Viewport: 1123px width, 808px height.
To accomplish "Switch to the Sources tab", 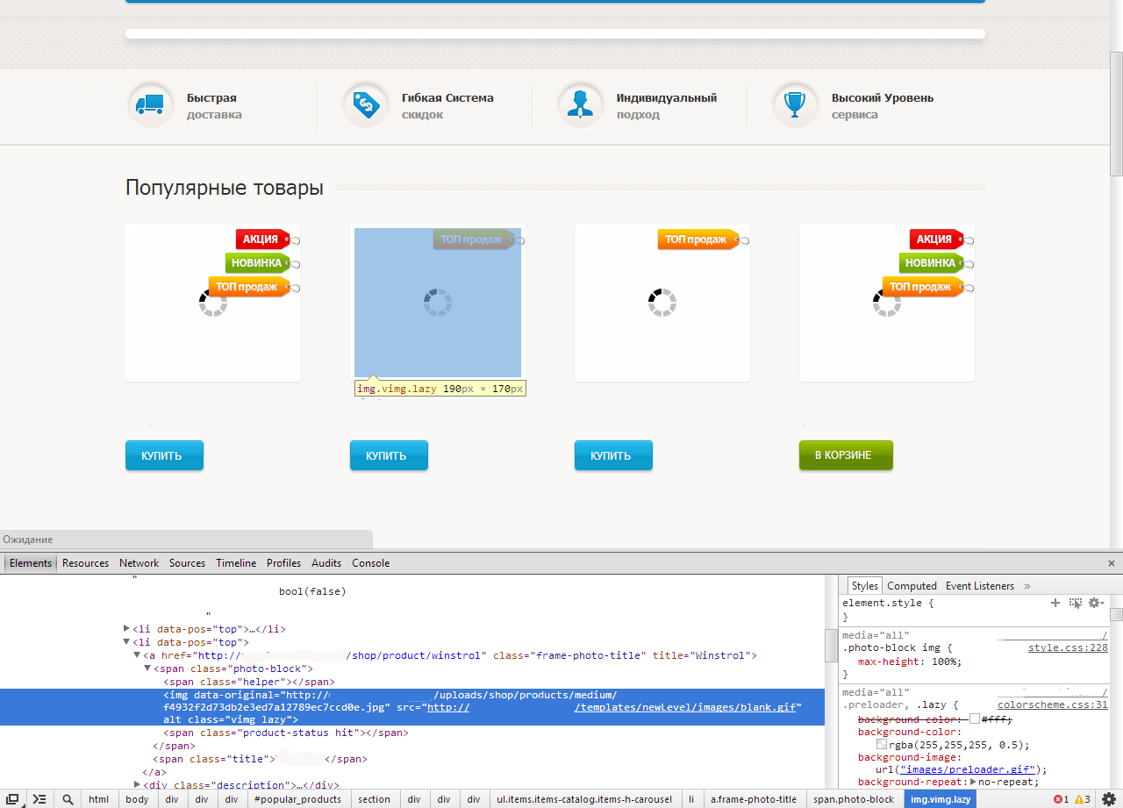I will point(188,563).
